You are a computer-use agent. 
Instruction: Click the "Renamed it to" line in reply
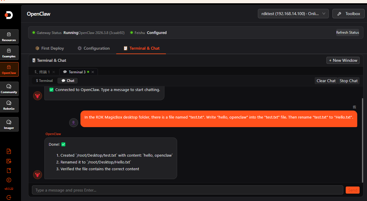(96, 162)
